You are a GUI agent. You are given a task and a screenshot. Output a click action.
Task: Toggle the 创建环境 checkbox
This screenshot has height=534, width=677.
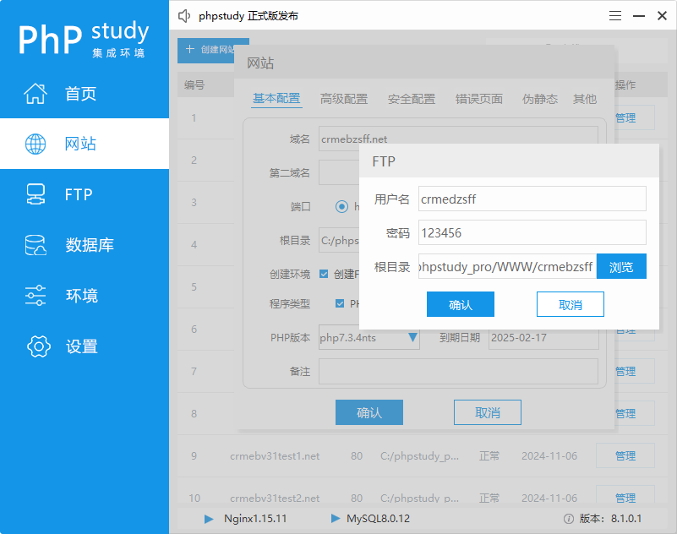[324, 274]
